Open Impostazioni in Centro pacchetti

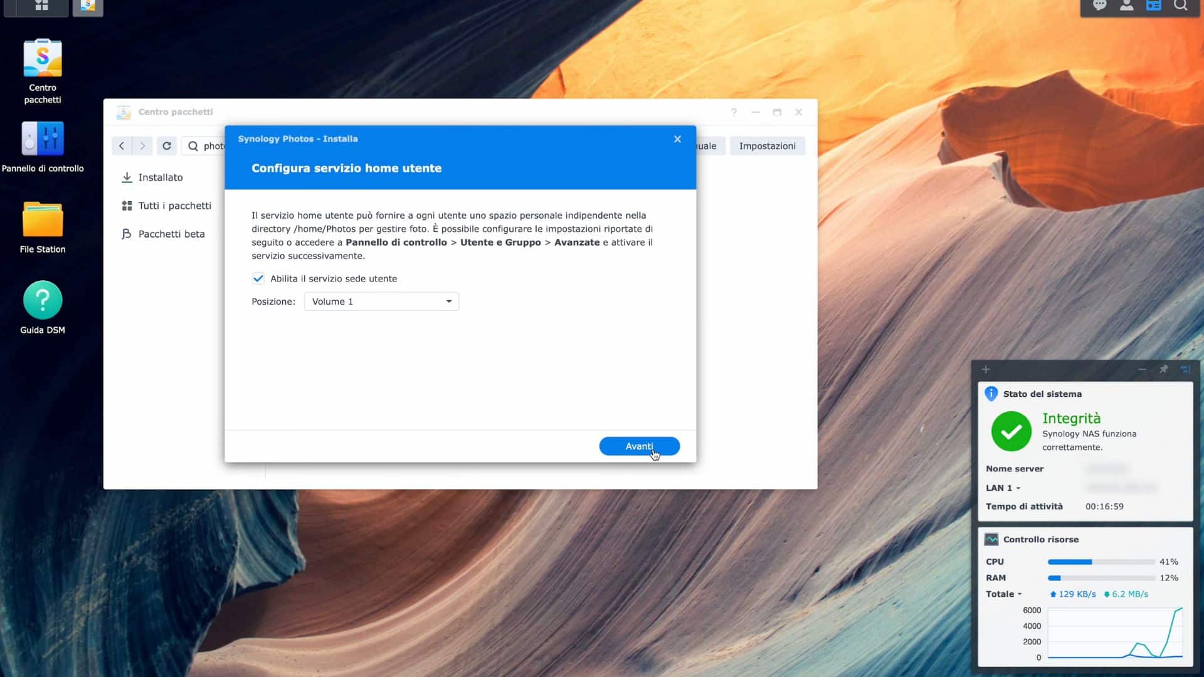point(767,146)
